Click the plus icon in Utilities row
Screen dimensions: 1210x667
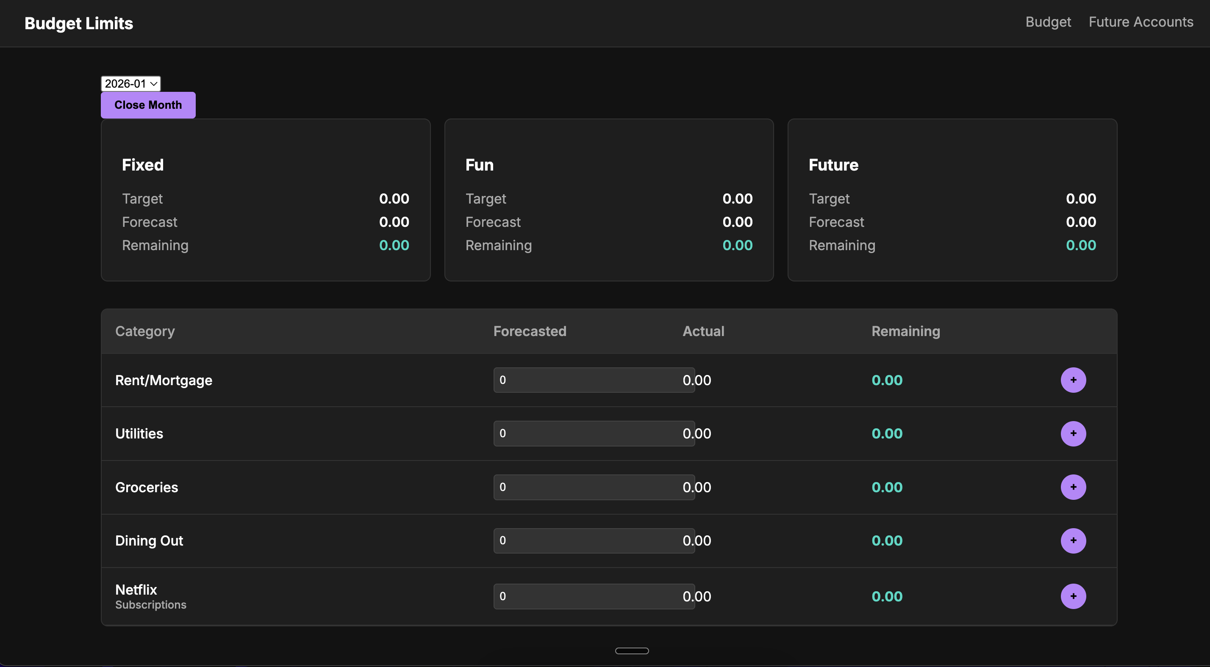(1073, 433)
